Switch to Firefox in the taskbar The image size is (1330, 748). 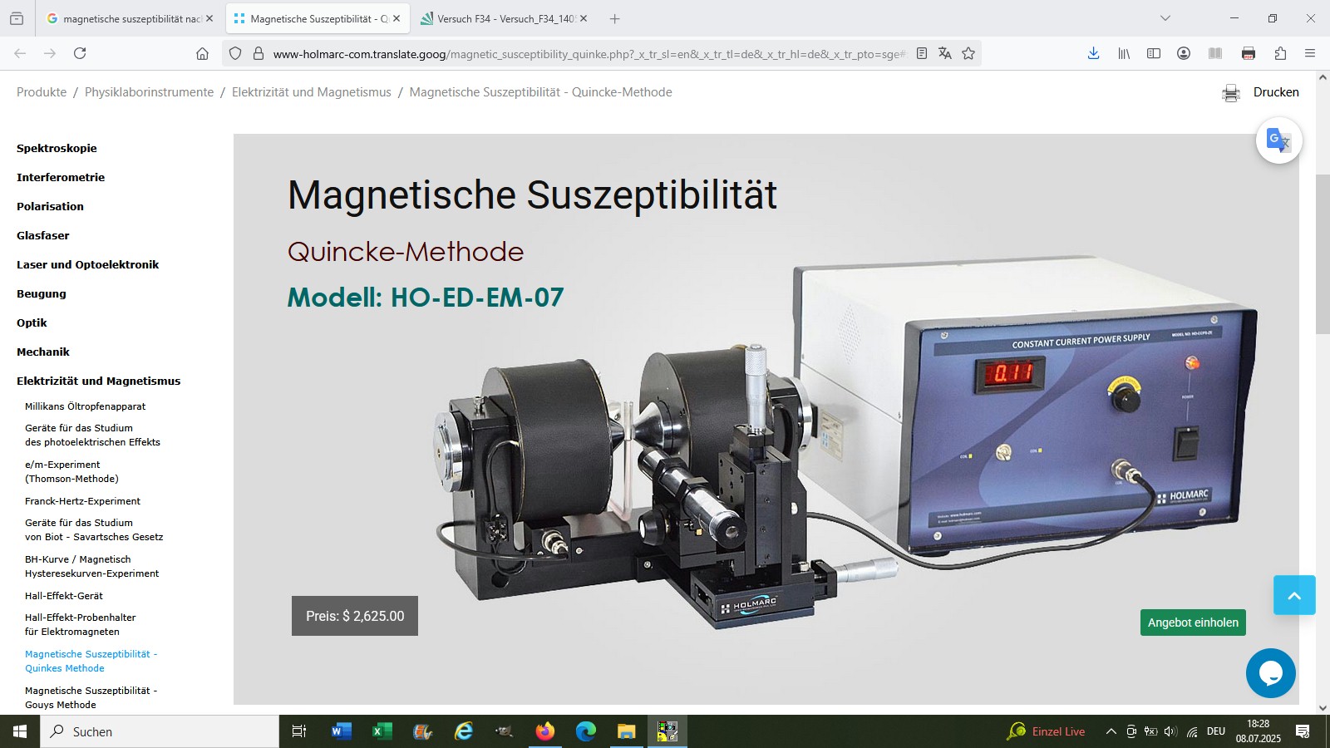tap(544, 731)
